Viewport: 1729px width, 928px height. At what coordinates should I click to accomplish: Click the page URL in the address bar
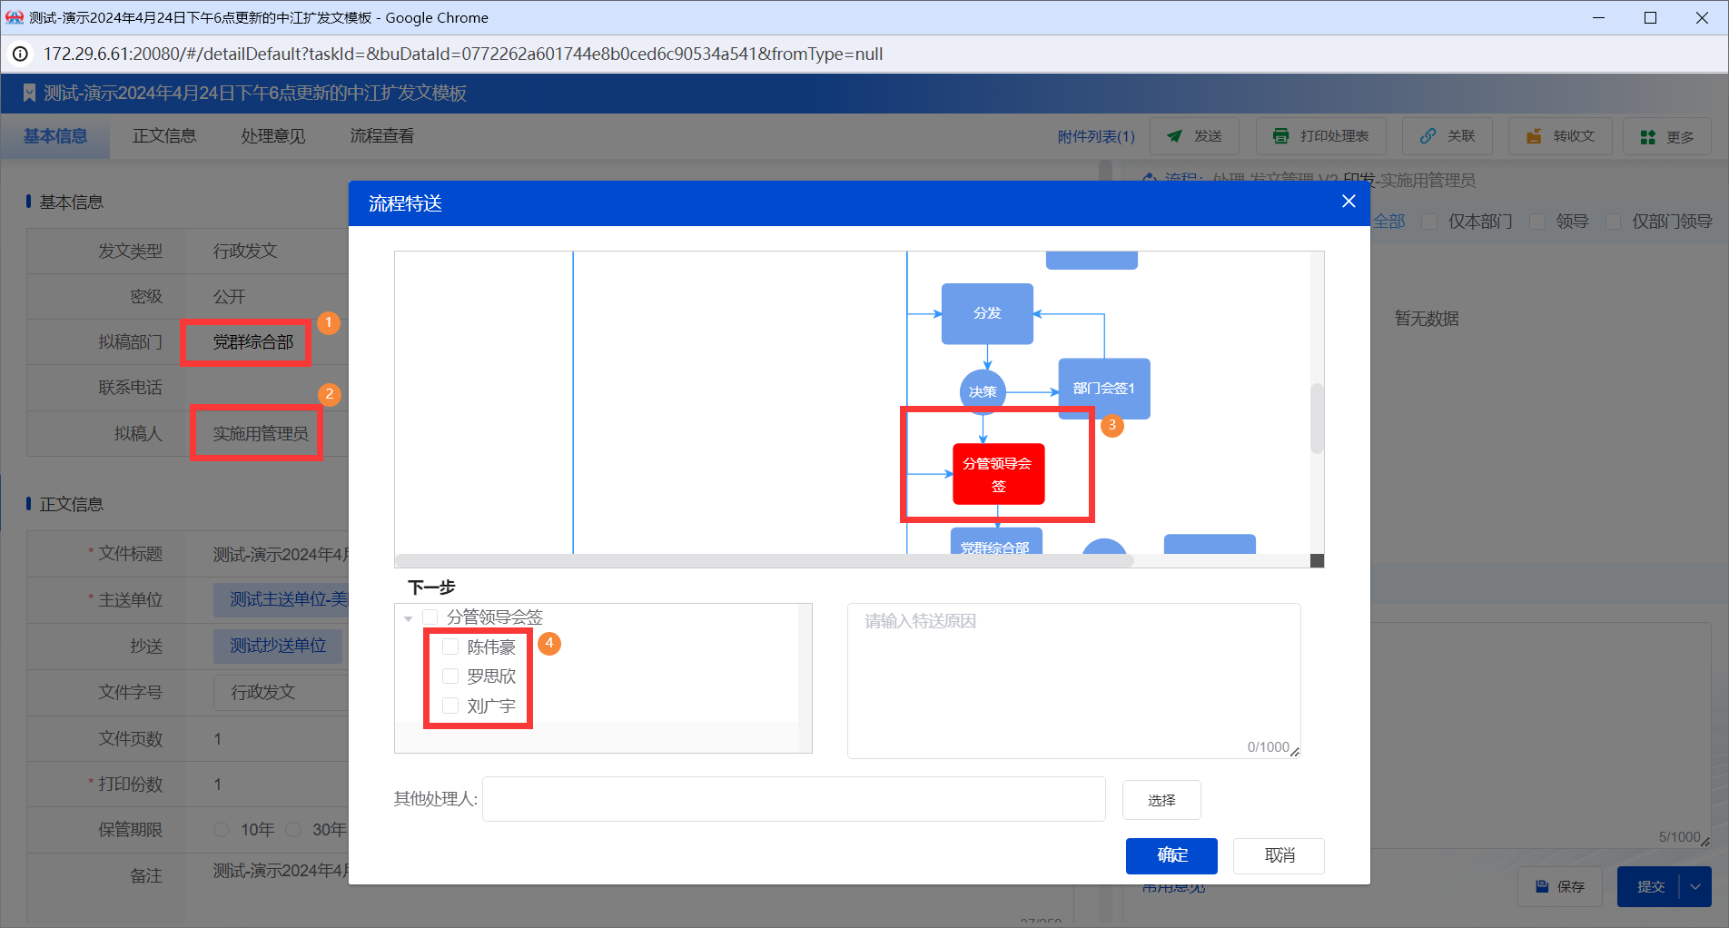463,54
